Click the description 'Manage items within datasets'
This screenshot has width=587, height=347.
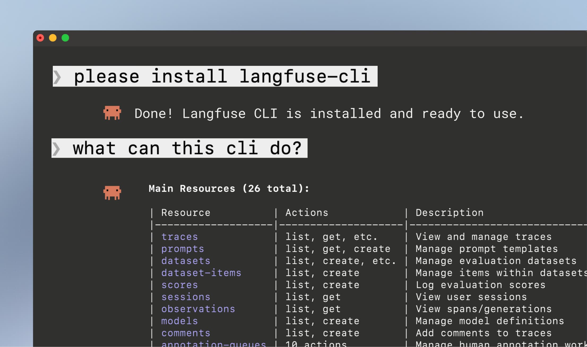(501, 273)
